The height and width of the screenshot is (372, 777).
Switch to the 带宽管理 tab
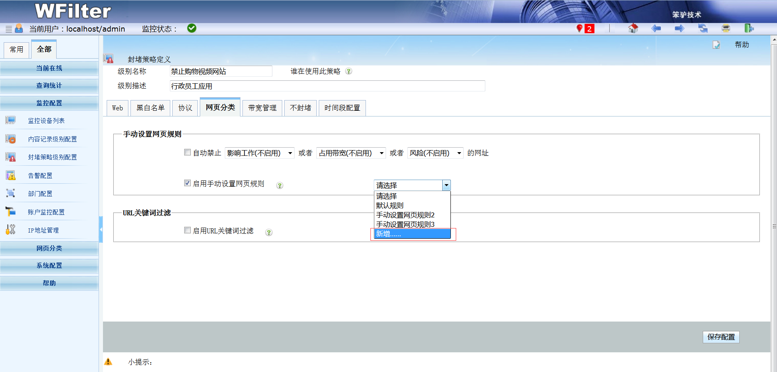[x=262, y=108]
